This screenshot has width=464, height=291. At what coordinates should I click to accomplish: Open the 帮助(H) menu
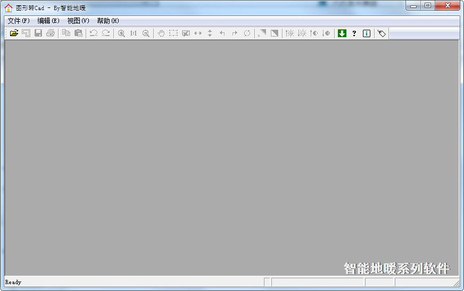tap(108, 21)
